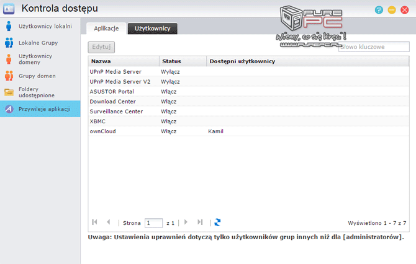Select the Surveillance Center row

click(248, 112)
